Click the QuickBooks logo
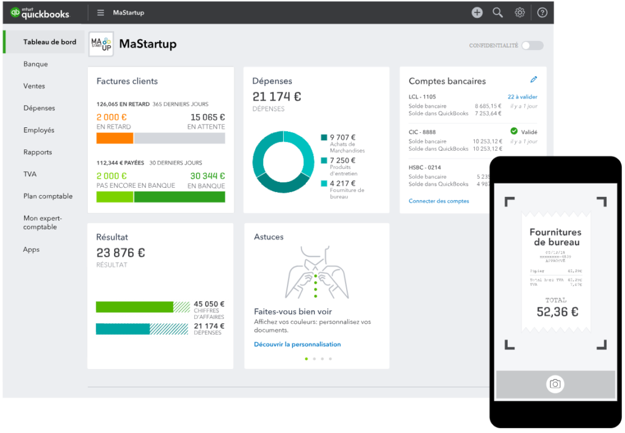The image size is (625, 433). (x=40, y=13)
